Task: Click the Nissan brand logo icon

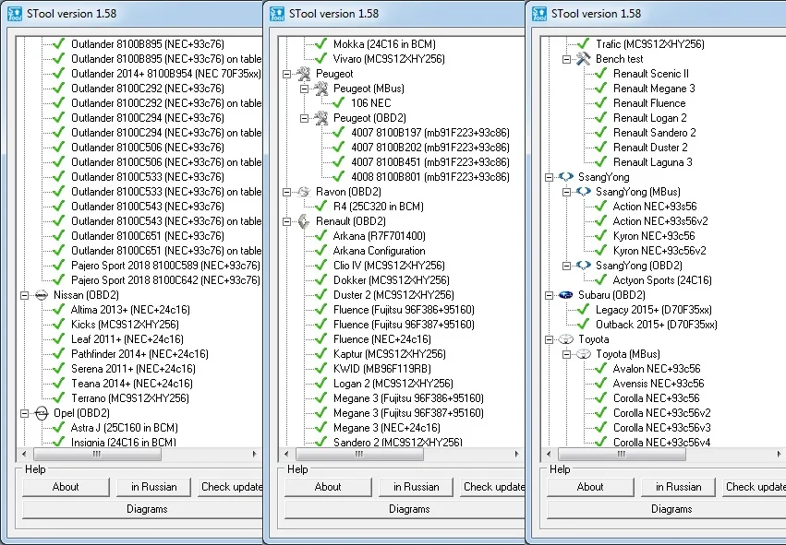Action: (42, 295)
